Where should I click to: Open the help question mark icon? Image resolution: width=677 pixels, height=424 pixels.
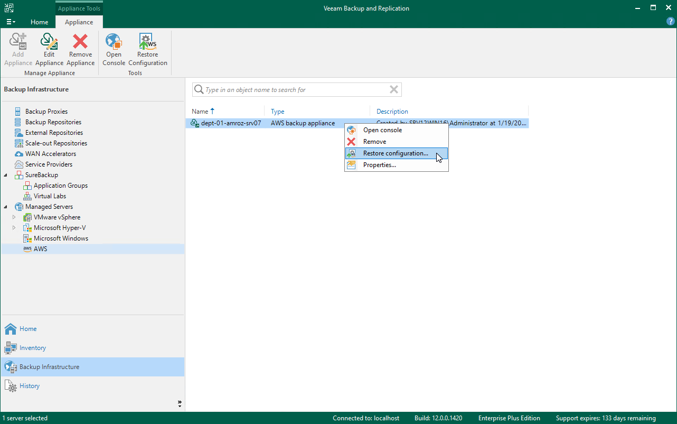pyautogui.click(x=670, y=21)
